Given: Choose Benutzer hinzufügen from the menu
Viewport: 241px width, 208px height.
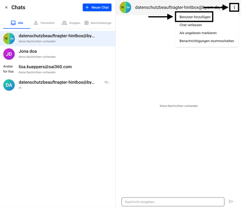Looking at the screenshot, I should pos(195,17).
